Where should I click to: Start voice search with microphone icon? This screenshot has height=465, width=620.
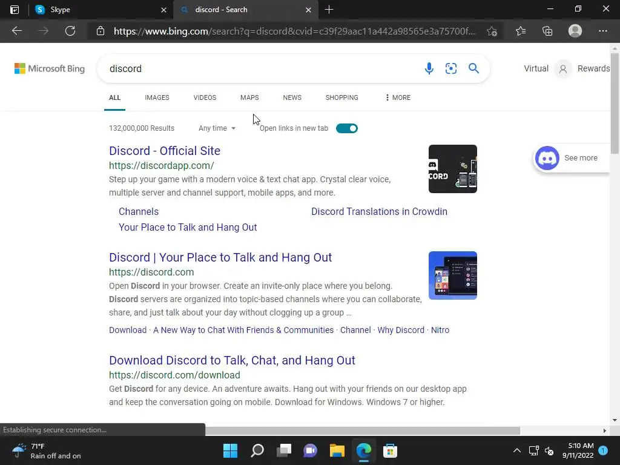pyautogui.click(x=429, y=68)
